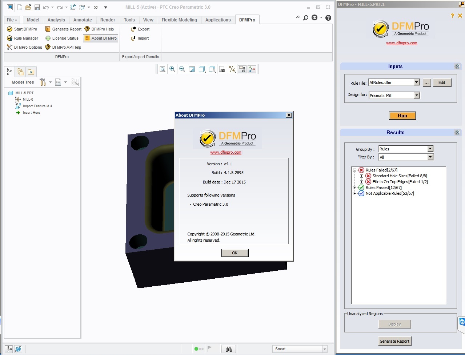Click the New file icon
465x355 pixels.
pyautogui.click(x=20, y=7)
